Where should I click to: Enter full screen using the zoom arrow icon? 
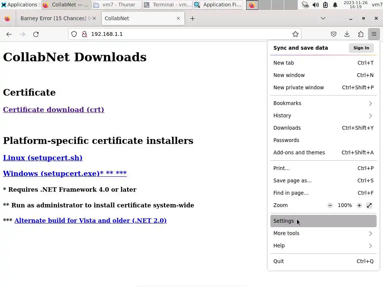coord(369,206)
